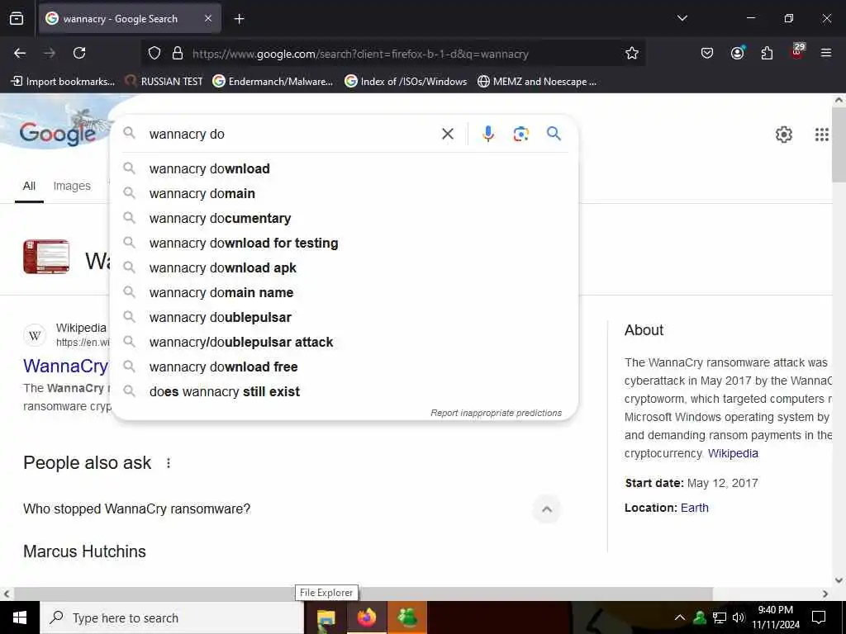The width and height of the screenshot is (846, 634).
Task: Open Google Lens image search icon
Action: 520,134
